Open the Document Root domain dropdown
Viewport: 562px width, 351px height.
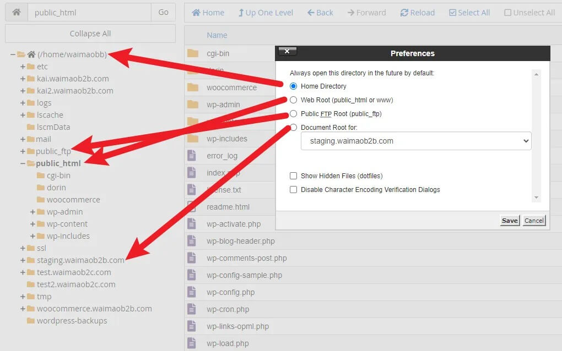pos(415,141)
